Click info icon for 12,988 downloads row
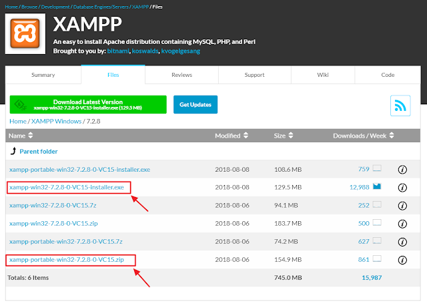Screen dimensions: 427x306 402,188
